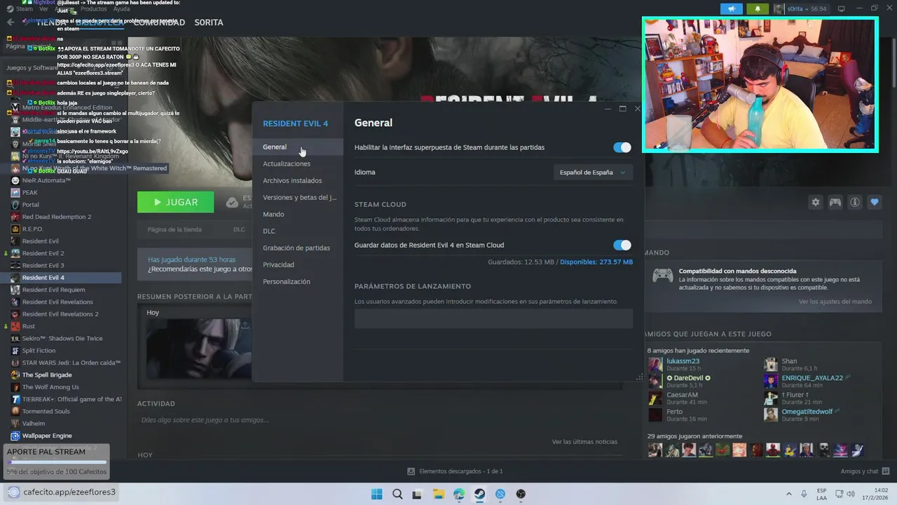This screenshot has height=505, width=897.
Task: Click the ENRIQUE_AYALA22 avatar
Action: 771,381
